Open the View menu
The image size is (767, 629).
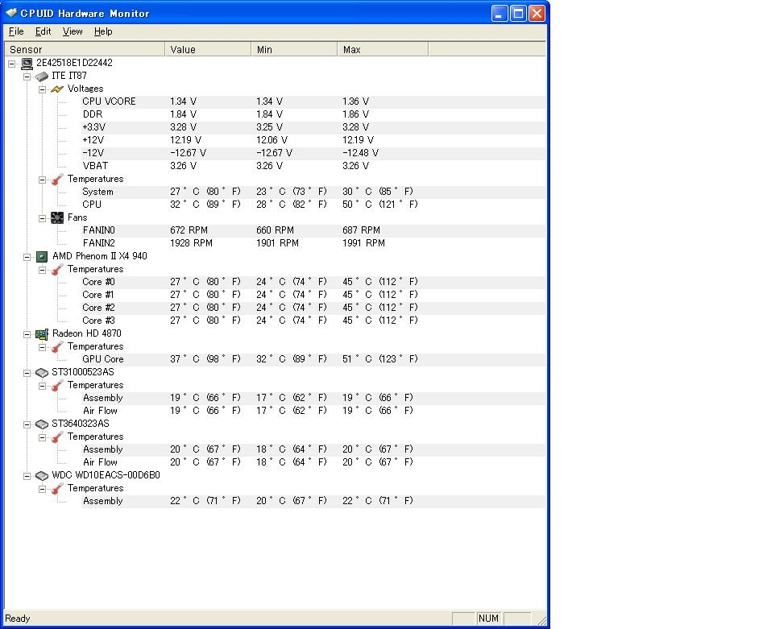73,31
